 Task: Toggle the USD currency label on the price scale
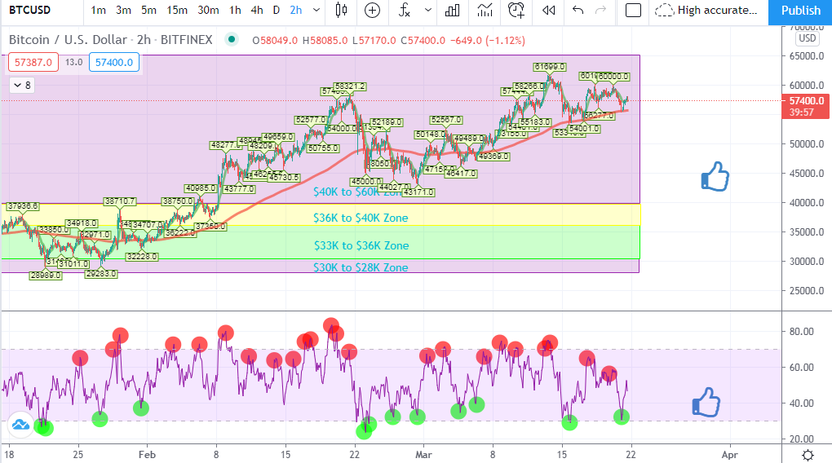click(807, 38)
